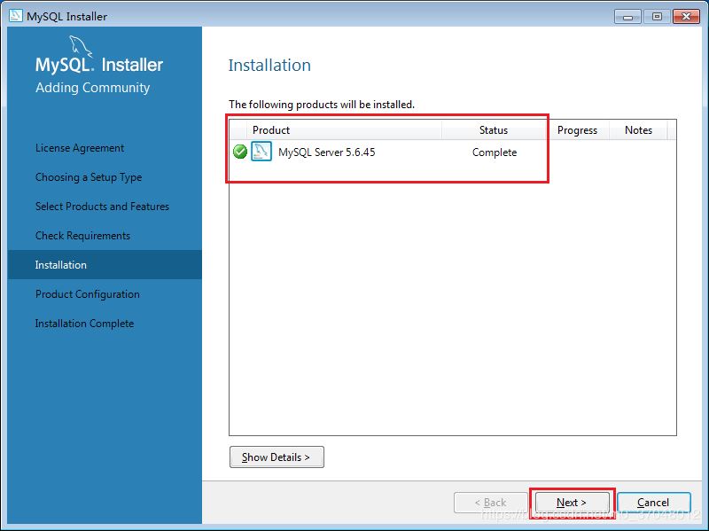Select the Product Configuration step
Viewport: 709px width, 531px height.
pyautogui.click(x=88, y=294)
